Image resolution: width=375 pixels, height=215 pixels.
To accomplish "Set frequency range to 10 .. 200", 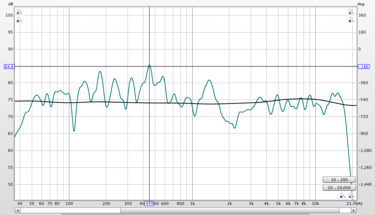I will click(339, 179).
